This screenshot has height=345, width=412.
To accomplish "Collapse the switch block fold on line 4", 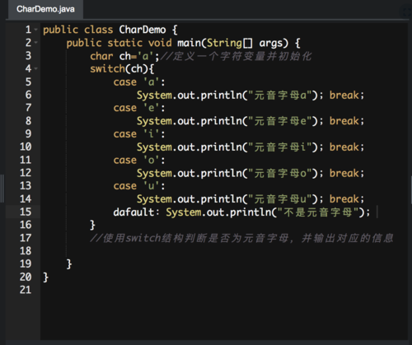I will (36, 68).
